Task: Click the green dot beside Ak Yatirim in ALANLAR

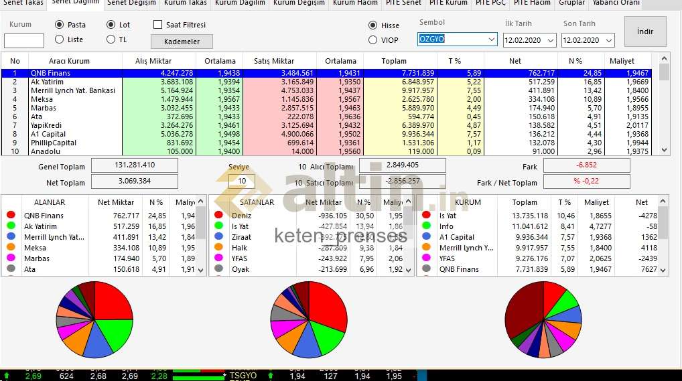Action: tap(11, 225)
